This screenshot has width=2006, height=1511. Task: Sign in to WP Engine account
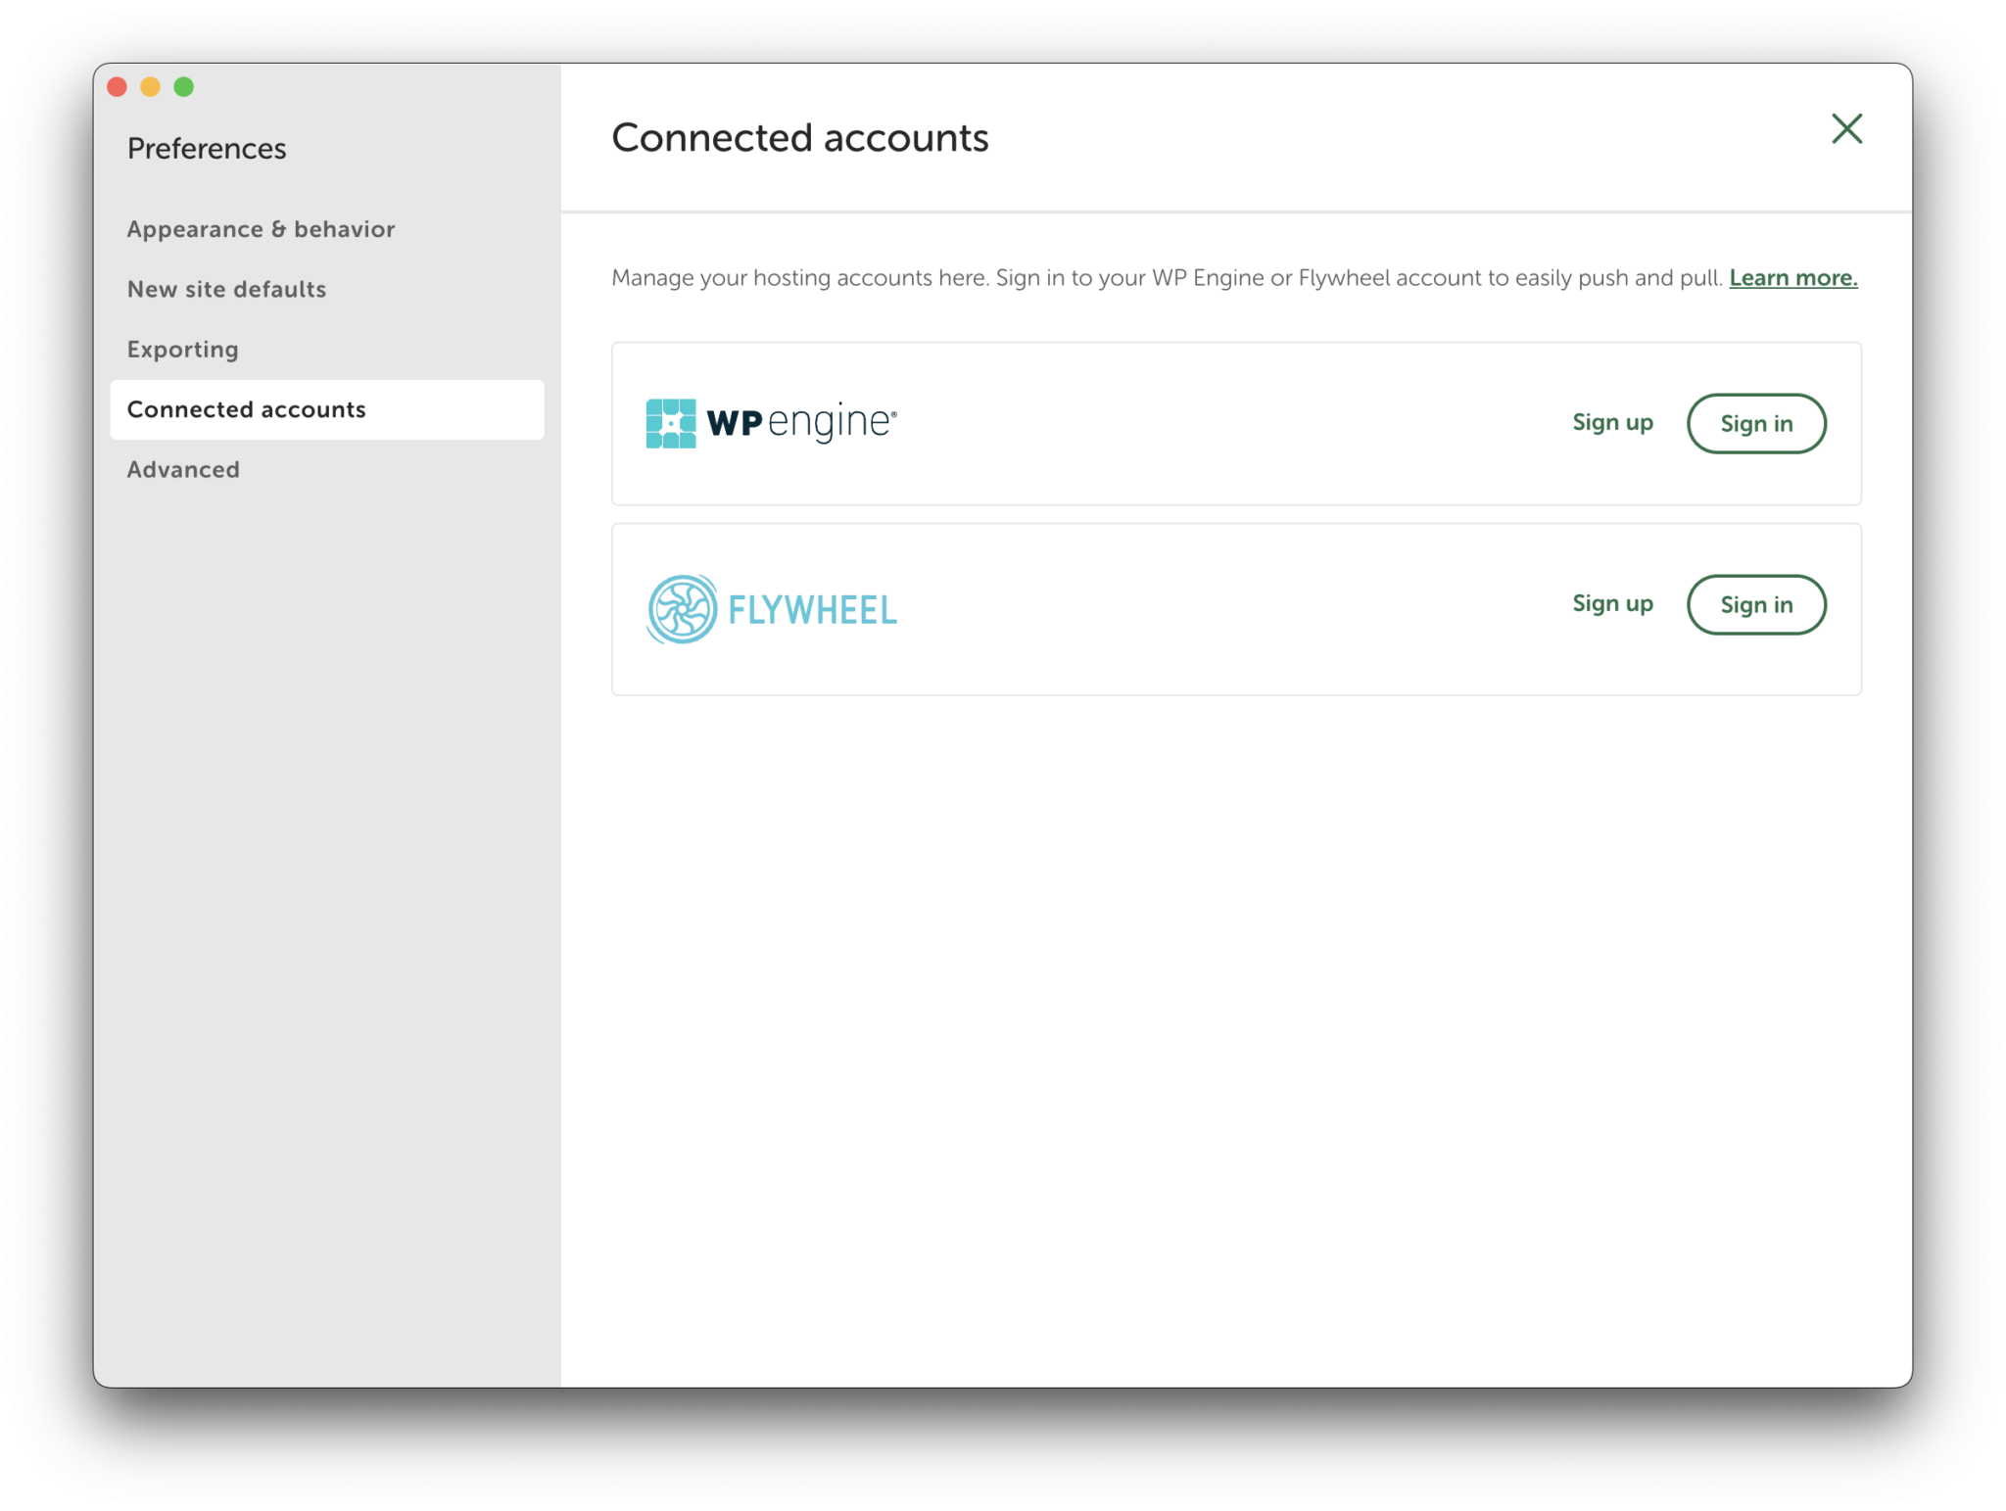tap(1755, 424)
